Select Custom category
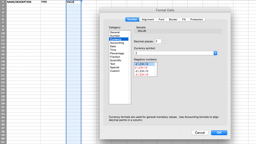256x144 pixels. [x=119, y=71]
